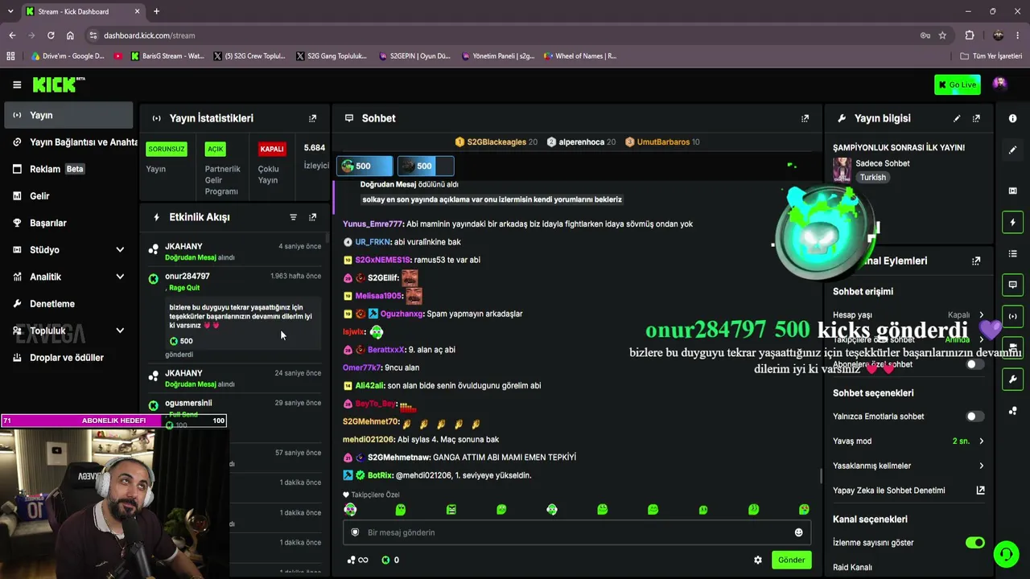Screen dimensions: 1030x579
Task: Open Yavaş mod options chevron
Action: pyautogui.click(x=981, y=441)
